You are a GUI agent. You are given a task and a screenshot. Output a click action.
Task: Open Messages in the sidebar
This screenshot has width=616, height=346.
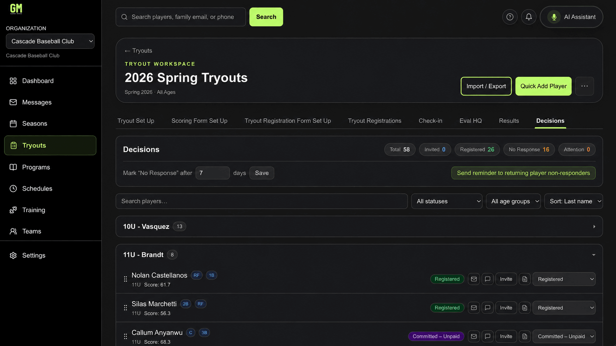[50, 102]
